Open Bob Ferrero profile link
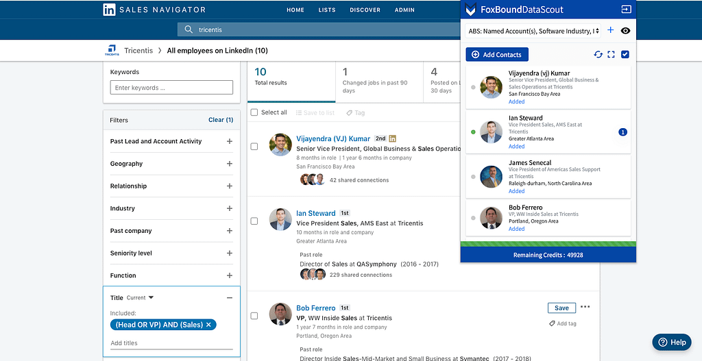The image size is (702, 361). click(315, 308)
